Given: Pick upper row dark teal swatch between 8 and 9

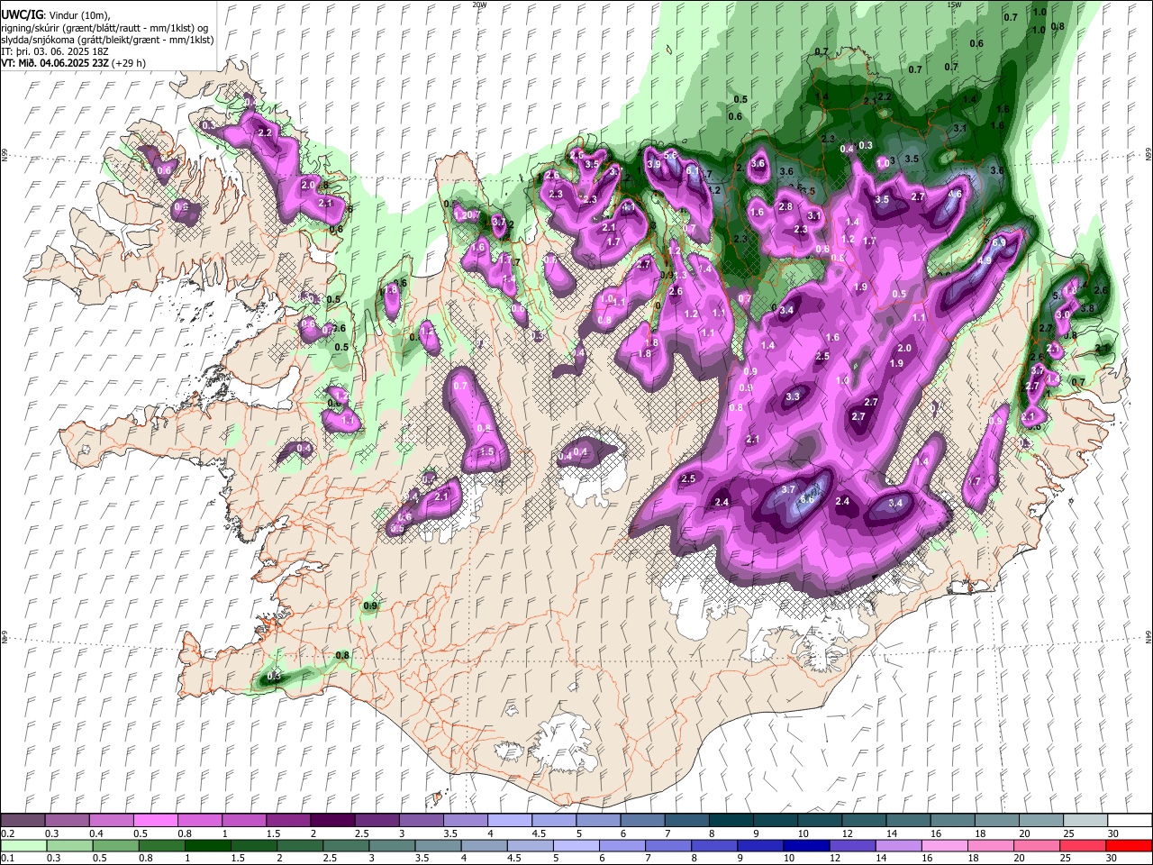Looking at the screenshot, I should tap(730, 821).
